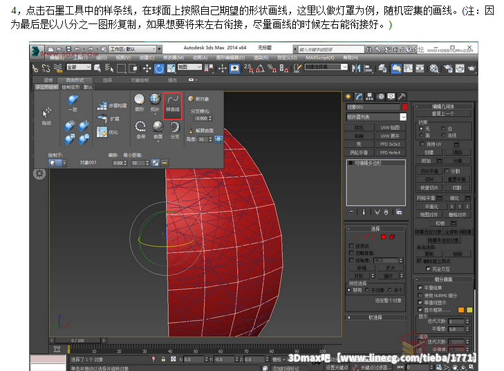Viewport: 504px width, 371px height.
Task: Open the 绘制于 draw-on dropdown arrow
Action: [64, 163]
